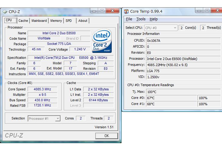
Task: Maximize the CPU-Z window
Action: click(x=102, y=11)
